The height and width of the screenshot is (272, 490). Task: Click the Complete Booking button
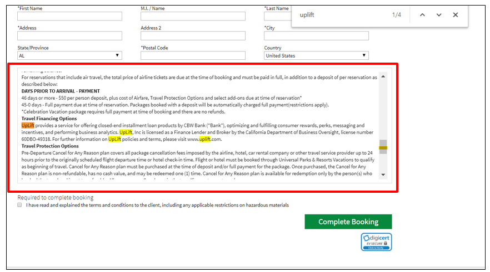348,222
